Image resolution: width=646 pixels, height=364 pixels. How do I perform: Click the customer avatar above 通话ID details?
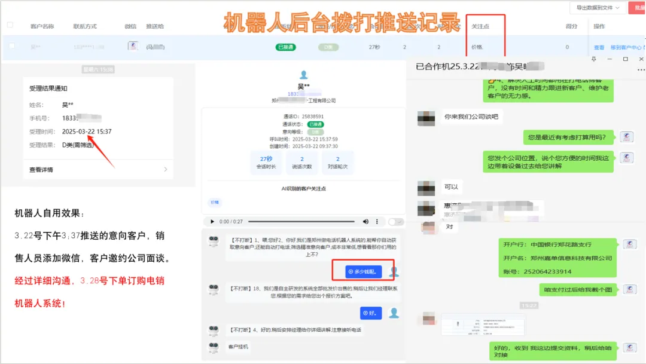[304, 74]
